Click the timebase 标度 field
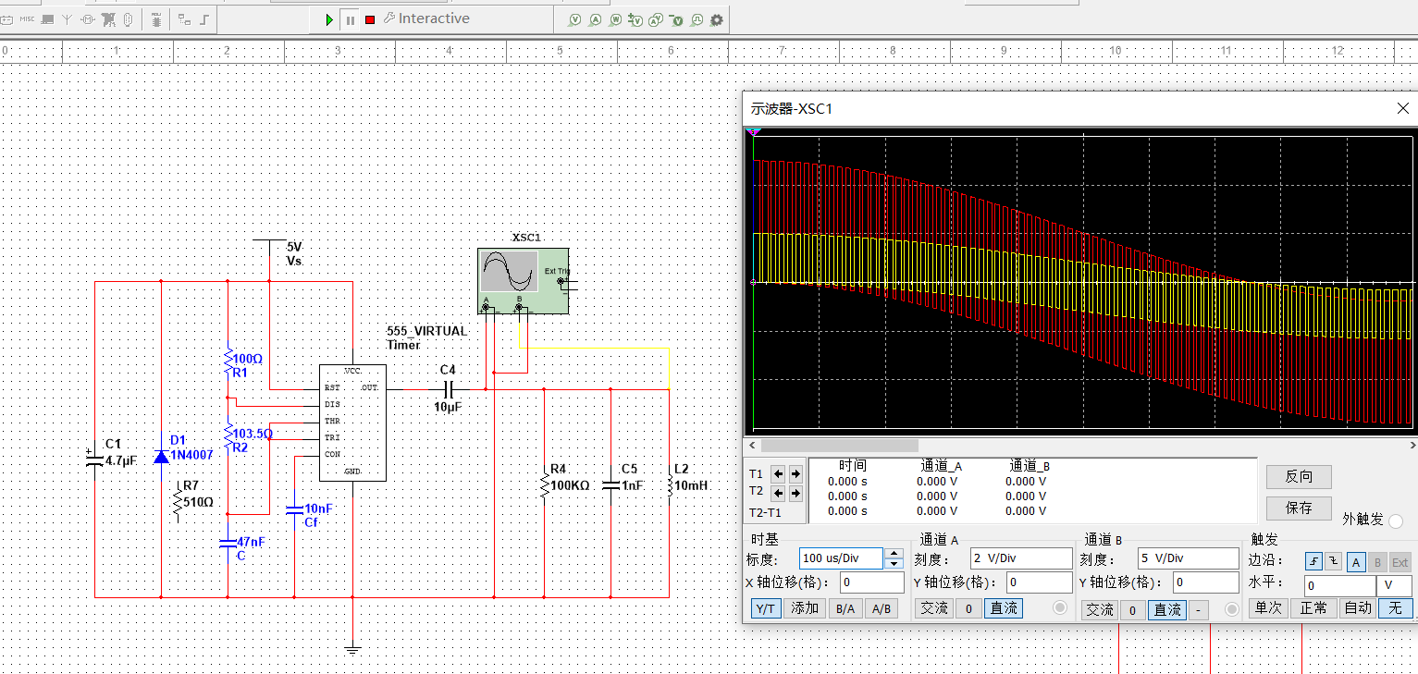Viewport: 1418px width, 674px height. 841,558
